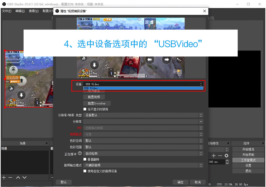Open transition properties gear icon
Image resolution: width=266 pixels, height=187 pixels.
click(226, 156)
